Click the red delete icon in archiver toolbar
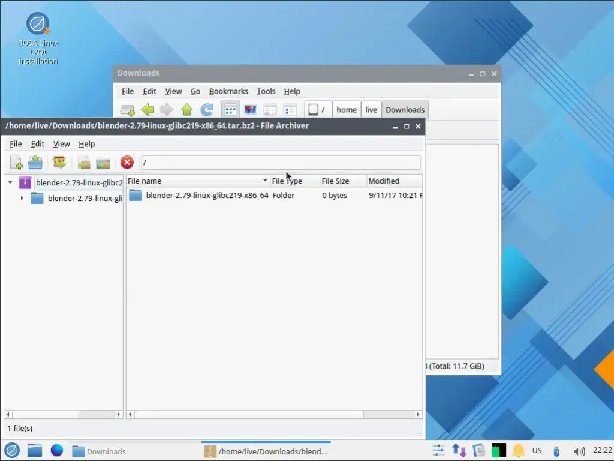The height and width of the screenshot is (461, 614). pyautogui.click(x=127, y=162)
